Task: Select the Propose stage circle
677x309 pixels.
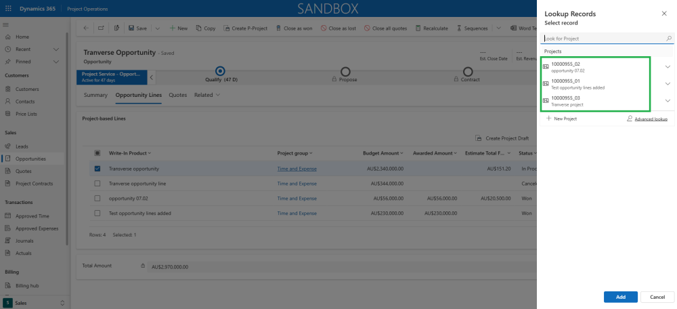Action: coord(345,71)
